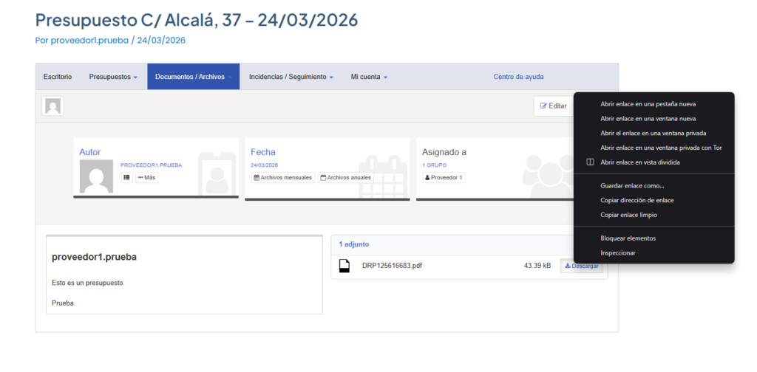
Task: Click the 'Esto es un presupuesto.' text
Action: point(89,283)
